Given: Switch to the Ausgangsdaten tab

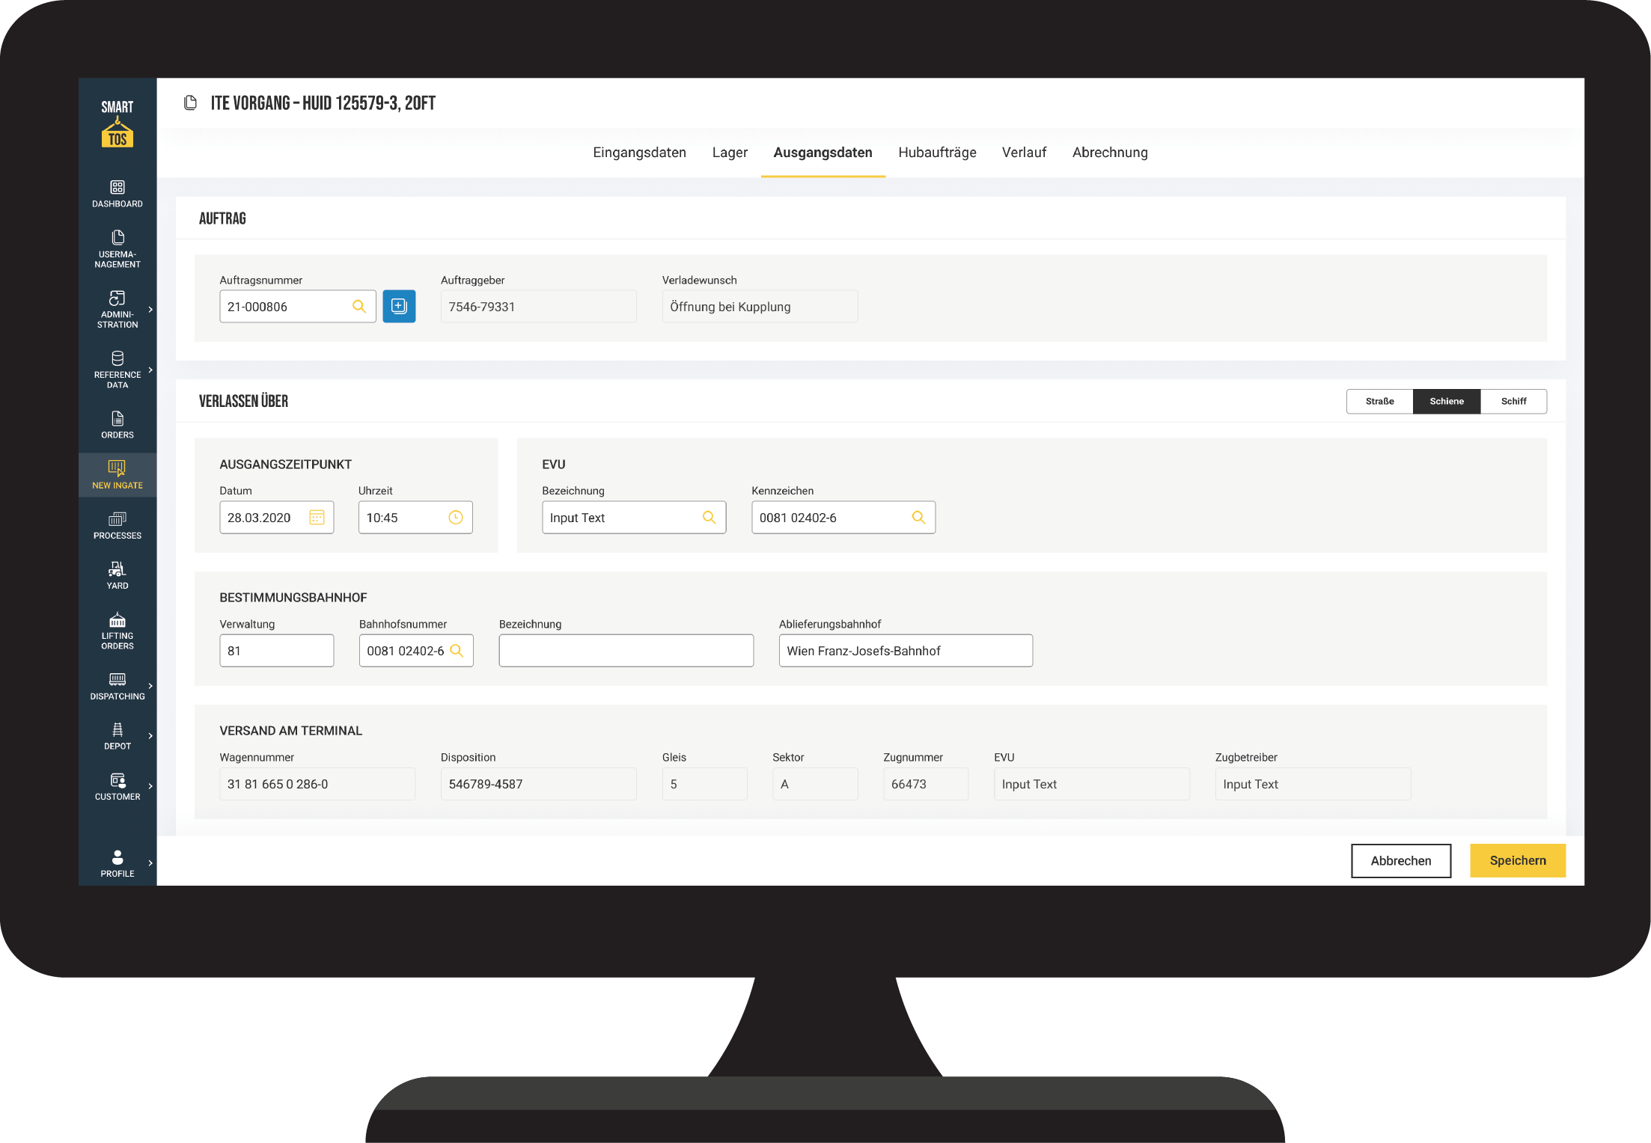Looking at the screenshot, I should point(823,153).
